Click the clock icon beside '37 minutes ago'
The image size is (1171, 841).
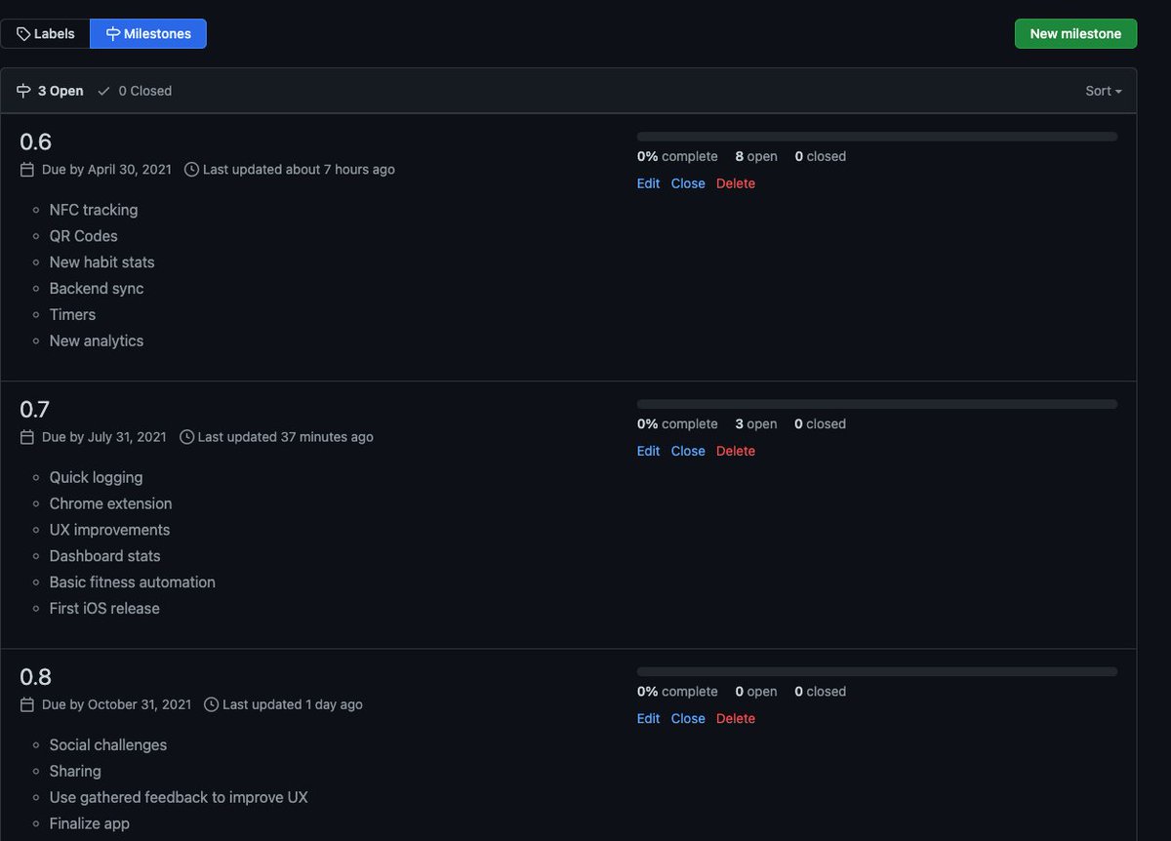[x=187, y=437]
